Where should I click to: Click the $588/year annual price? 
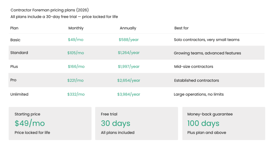[x=129, y=40]
